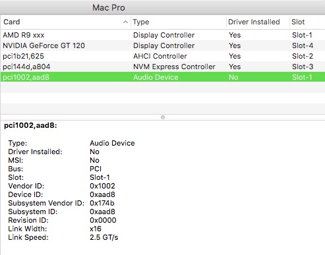Sort by the Type column header
325x255 pixels.
pos(179,22)
